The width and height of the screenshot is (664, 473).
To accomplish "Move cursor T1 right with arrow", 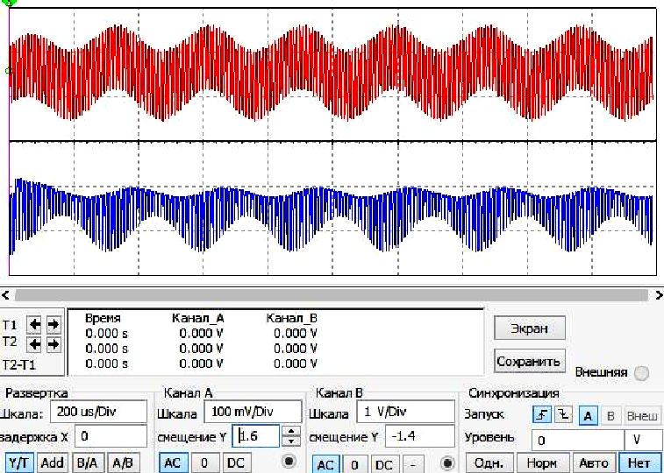I will click(x=53, y=323).
